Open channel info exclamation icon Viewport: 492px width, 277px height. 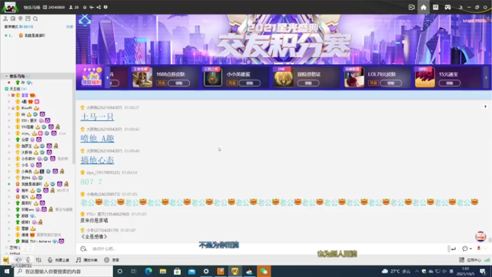(105, 7)
